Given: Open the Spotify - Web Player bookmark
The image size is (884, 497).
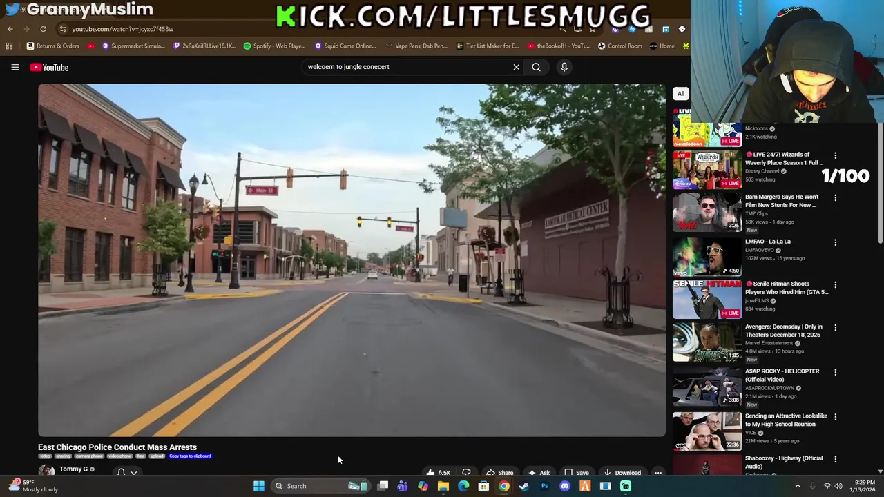Looking at the screenshot, I should pyautogui.click(x=274, y=46).
